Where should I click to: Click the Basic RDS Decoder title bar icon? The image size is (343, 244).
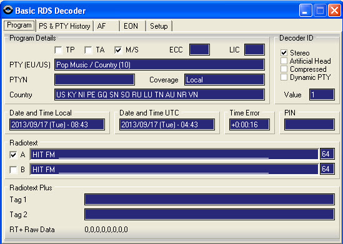pyautogui.click(x=8, y=10)
